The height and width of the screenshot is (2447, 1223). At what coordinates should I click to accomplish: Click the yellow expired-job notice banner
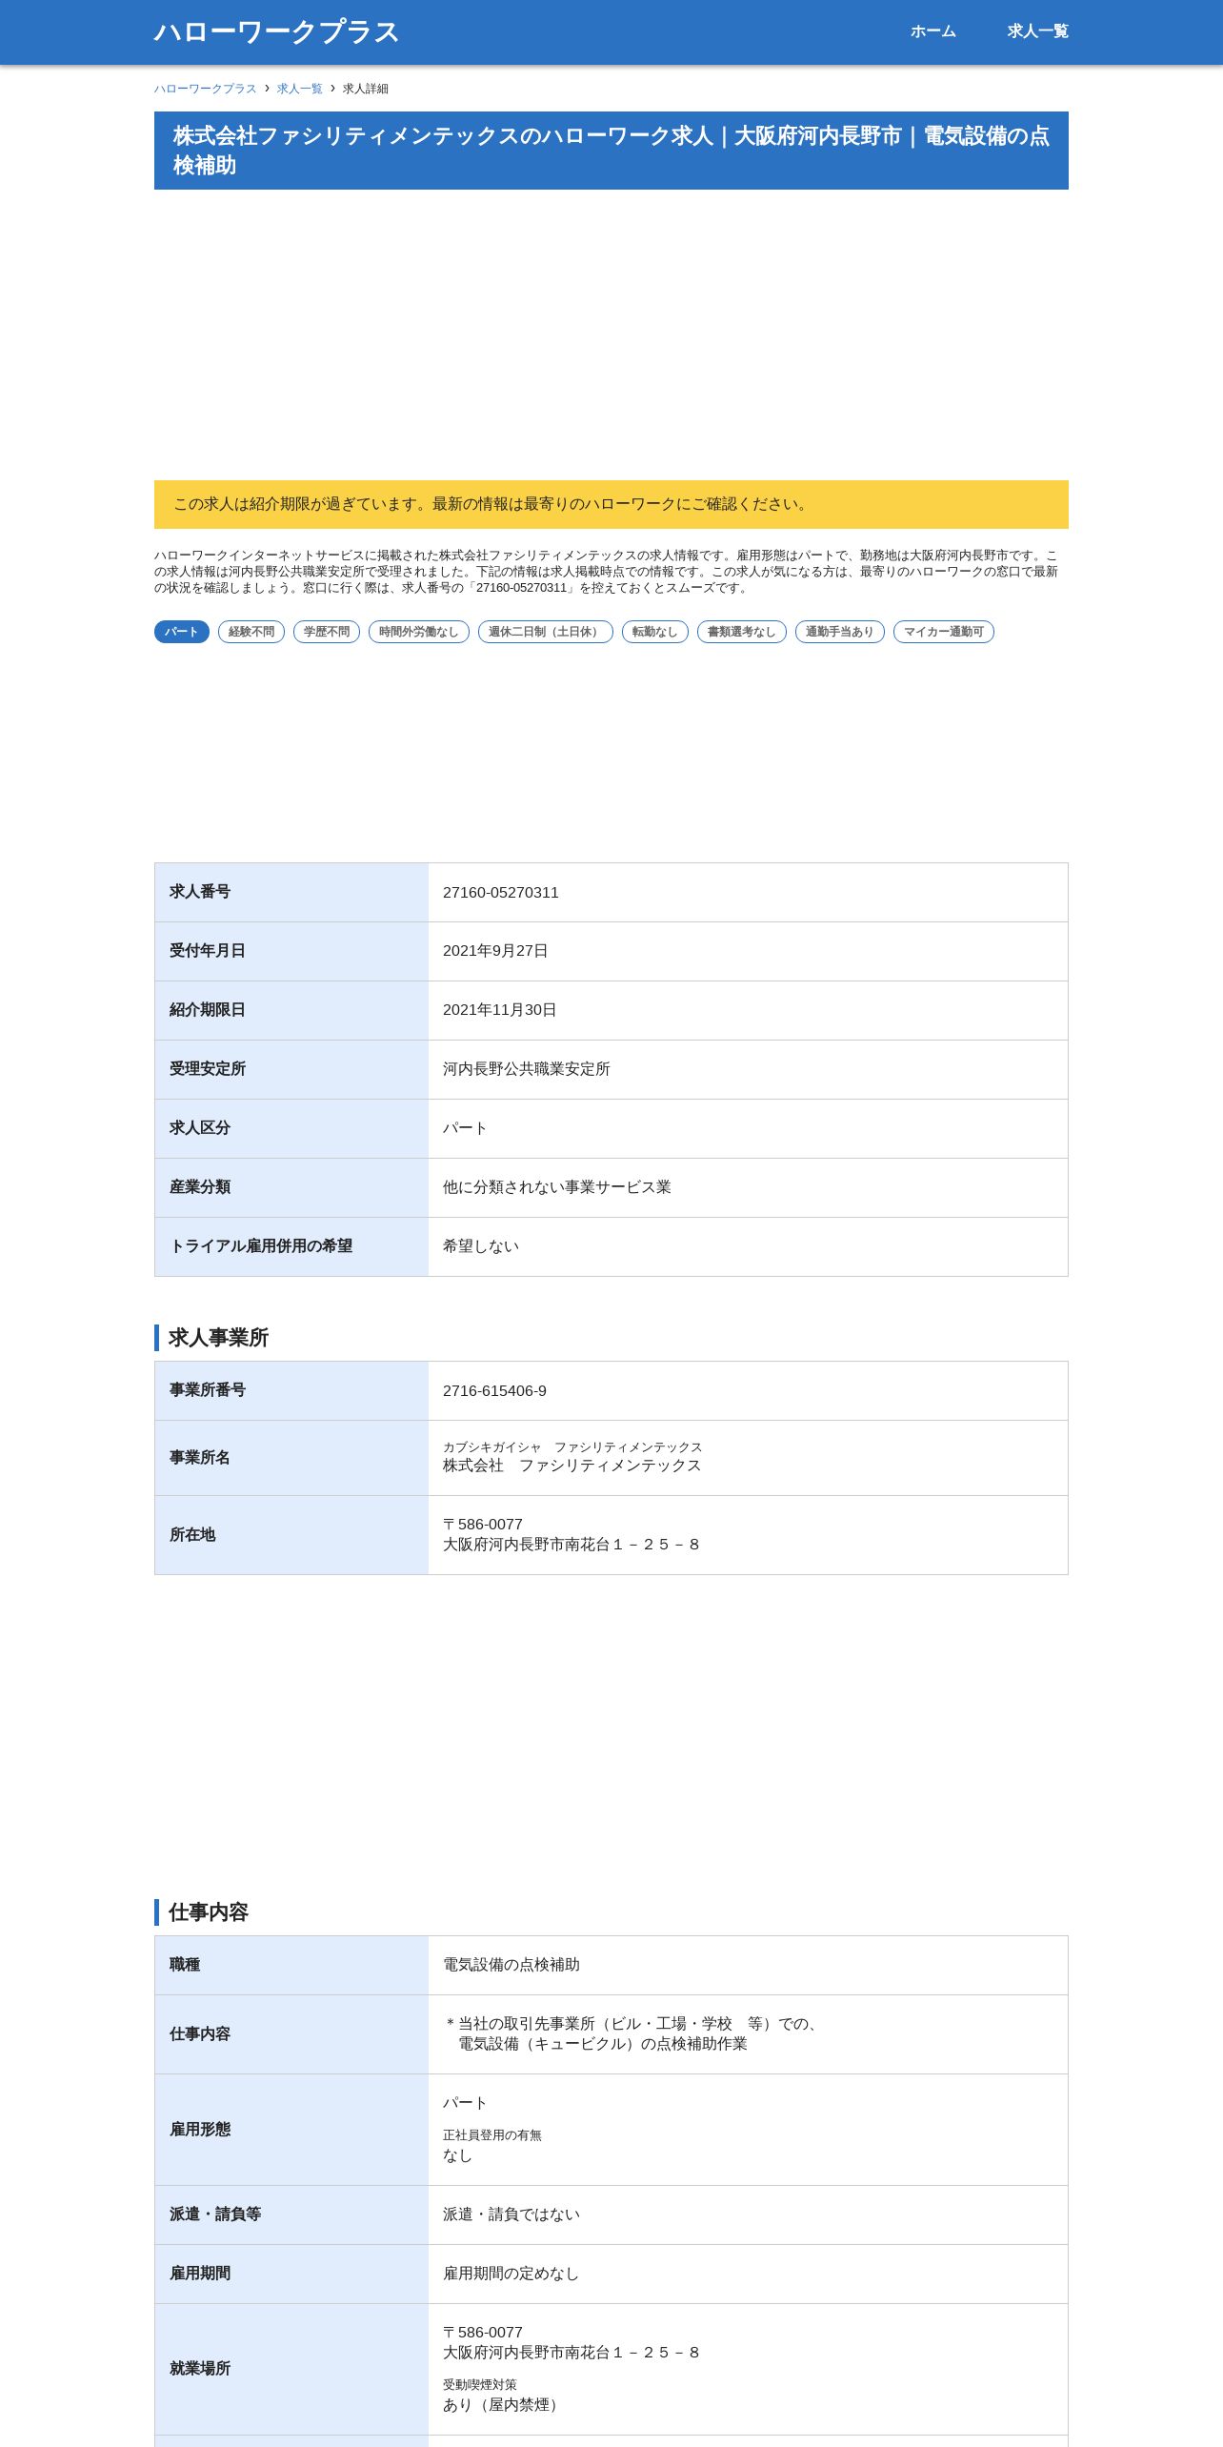611,504
